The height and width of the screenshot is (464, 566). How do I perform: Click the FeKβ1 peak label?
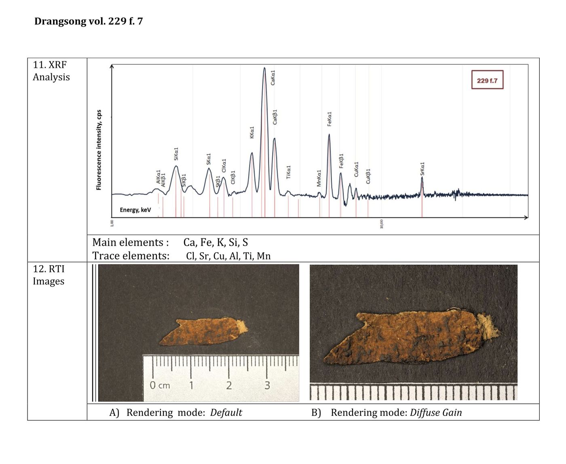[341, 161]
